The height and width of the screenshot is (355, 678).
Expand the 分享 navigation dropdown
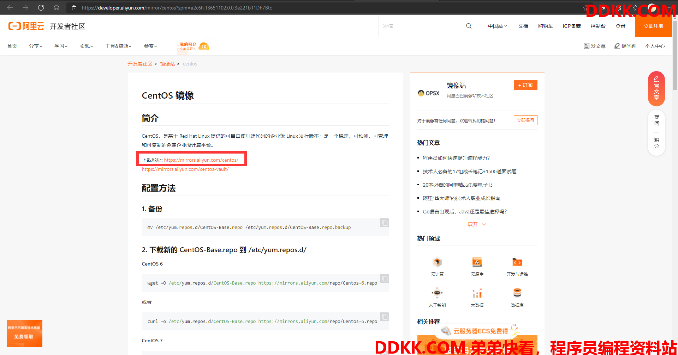coord(36,46)
